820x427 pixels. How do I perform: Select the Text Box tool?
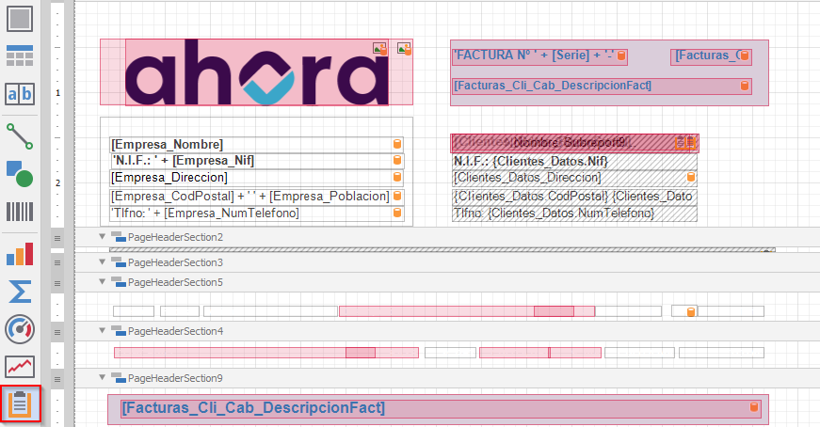[20, 94]
